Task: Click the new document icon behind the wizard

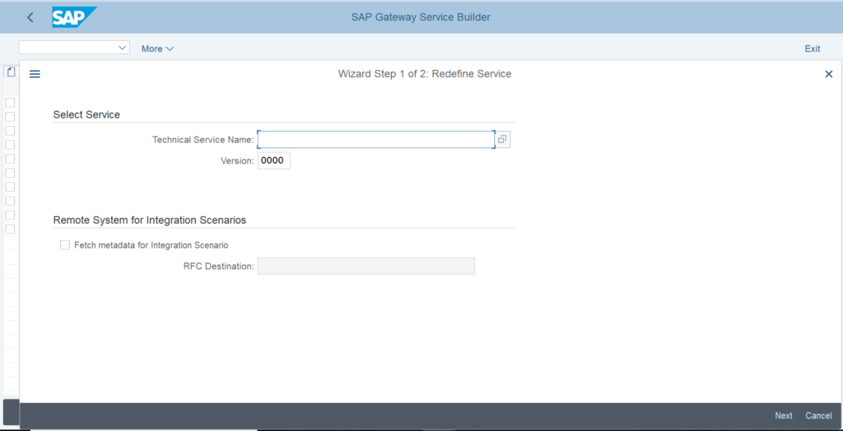Action: (x=12, y=72)
